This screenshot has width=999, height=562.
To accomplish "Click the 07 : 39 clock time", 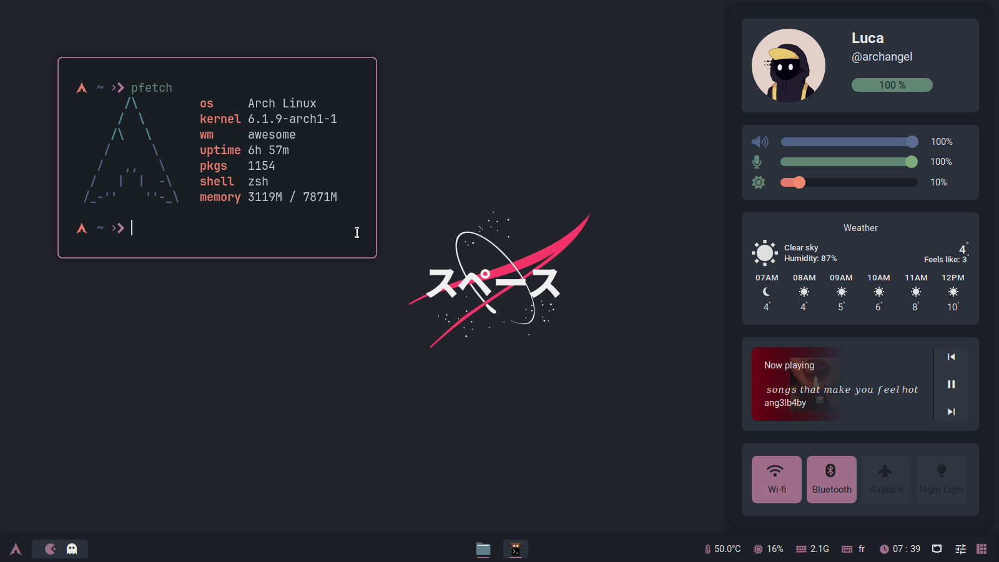I will [907, 549].
